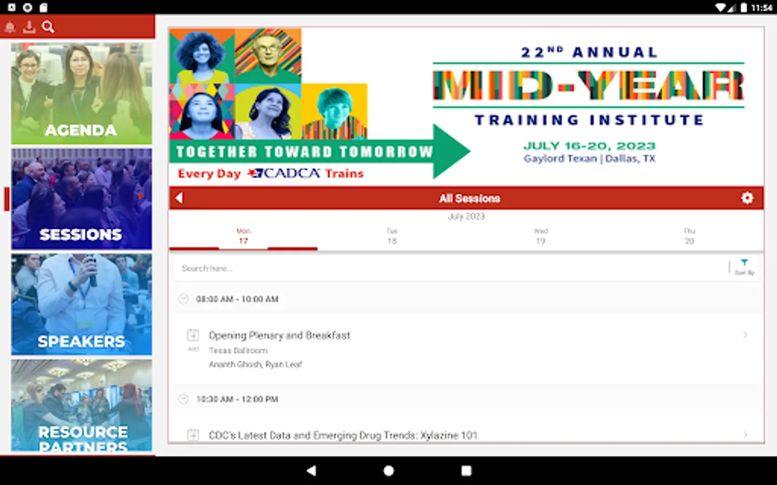Tap Android recent apps button
This screenshot has width=777, height=485.
click(x=466, y=470)
